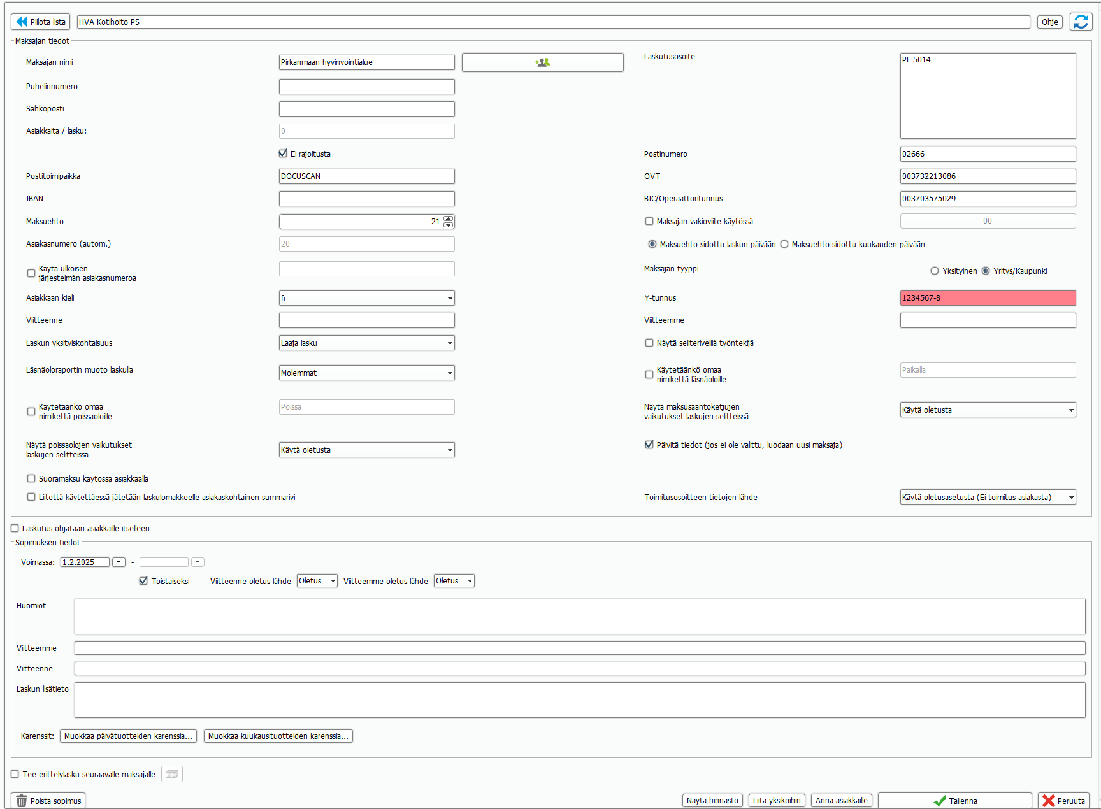Click the Postitoimipaikka field DOCUSCAN
This screenshot has width=1101, height=809.
(366, 176)
